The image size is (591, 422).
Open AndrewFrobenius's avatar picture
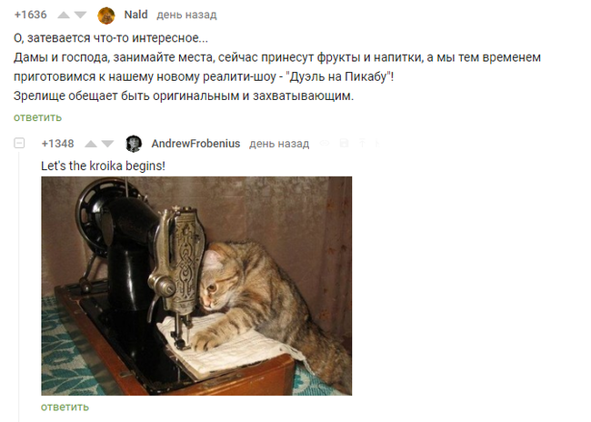click(134, 144)
